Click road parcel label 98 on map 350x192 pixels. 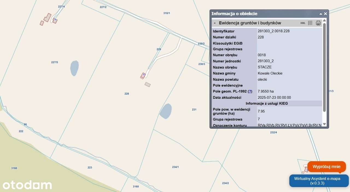[25, 124]
